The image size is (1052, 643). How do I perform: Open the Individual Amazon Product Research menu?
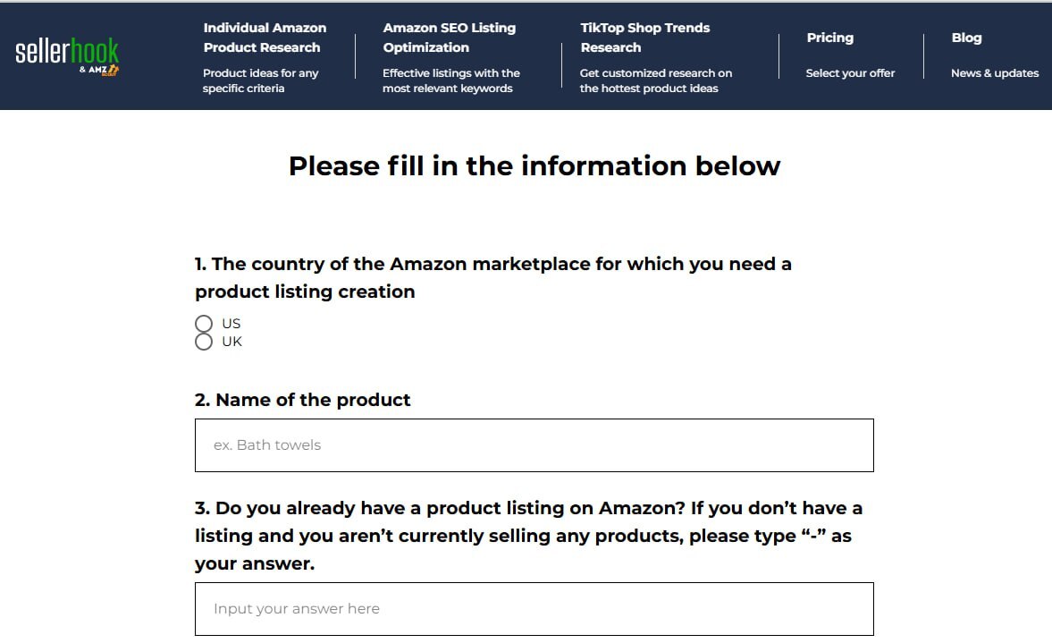tap(265, 38)
